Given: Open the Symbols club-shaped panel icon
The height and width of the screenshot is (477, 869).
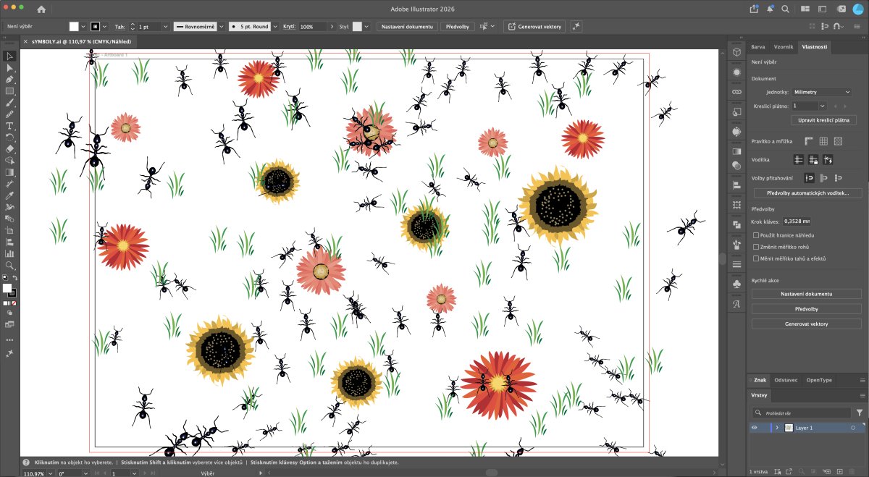Looking at the screenshot, I should point(736,284).
